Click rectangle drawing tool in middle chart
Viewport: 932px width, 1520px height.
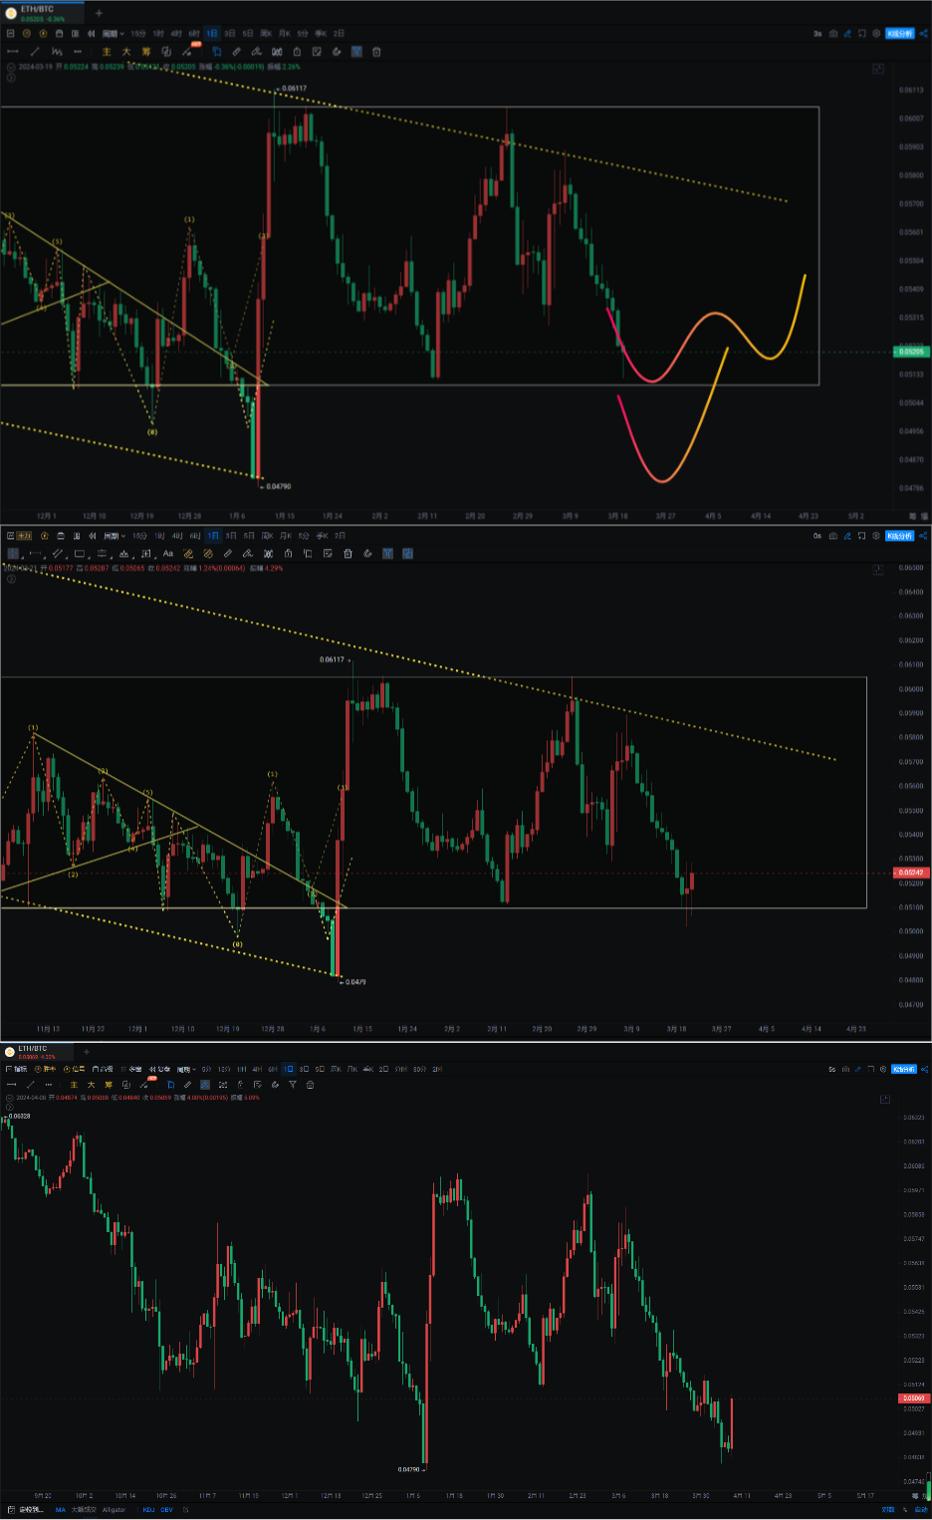pyautogui.click(x=80, y=553)
